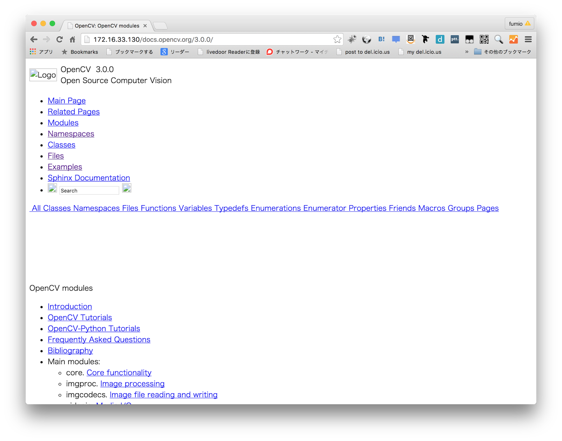The height and width of the screenshot is (441, 562).
Task: Select the 'Enumerations' search filter link
Action: tap(276, 208)
